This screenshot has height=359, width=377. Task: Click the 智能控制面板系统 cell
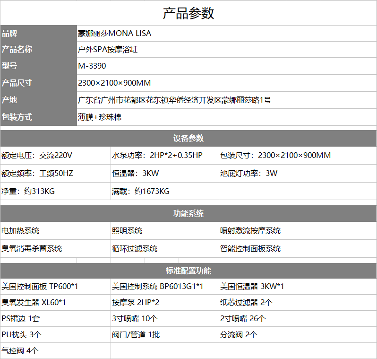pos(297,249)
